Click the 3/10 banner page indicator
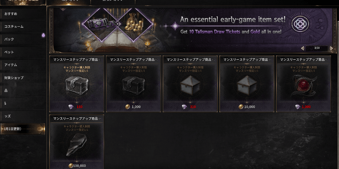This screenshot has width=339, height=169. point(317,48)
